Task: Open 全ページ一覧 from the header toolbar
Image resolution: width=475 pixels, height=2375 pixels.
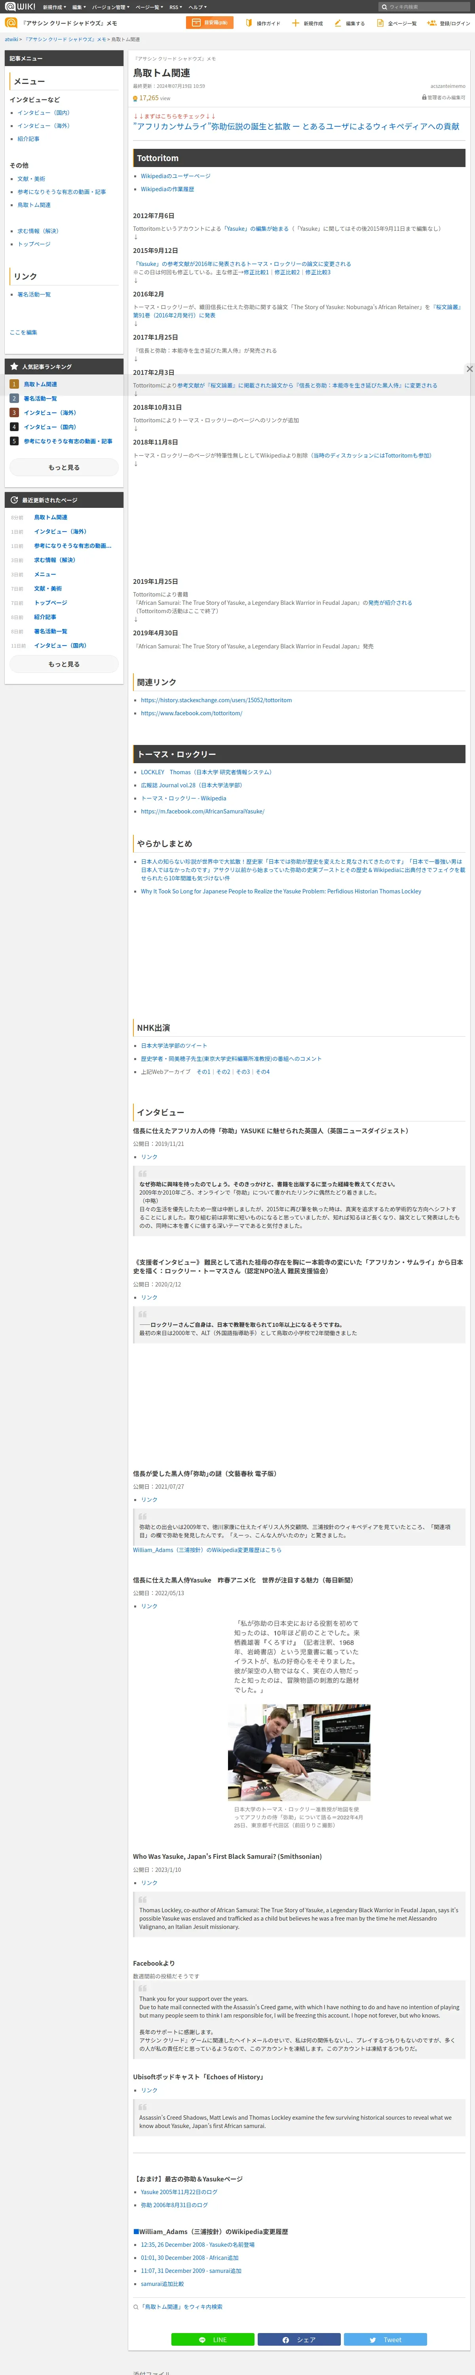Action: point(397,23)
